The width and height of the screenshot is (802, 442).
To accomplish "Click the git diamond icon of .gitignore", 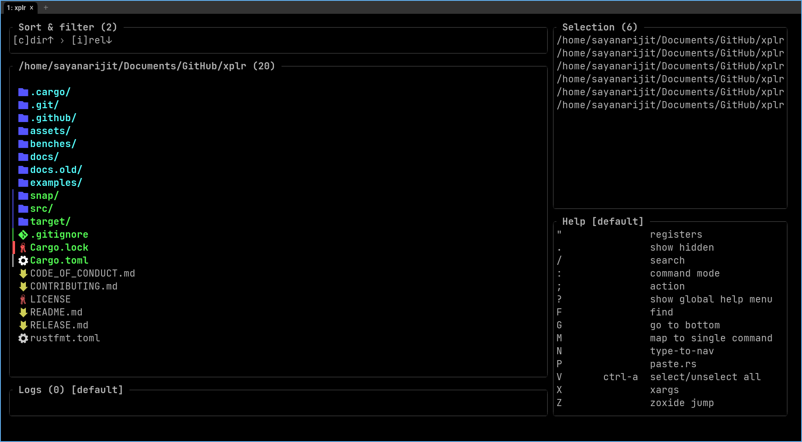I will [x=23, y=235].
